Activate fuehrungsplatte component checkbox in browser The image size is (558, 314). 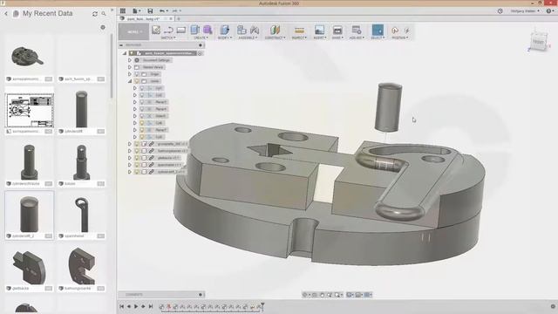click(x=144, y=151)
